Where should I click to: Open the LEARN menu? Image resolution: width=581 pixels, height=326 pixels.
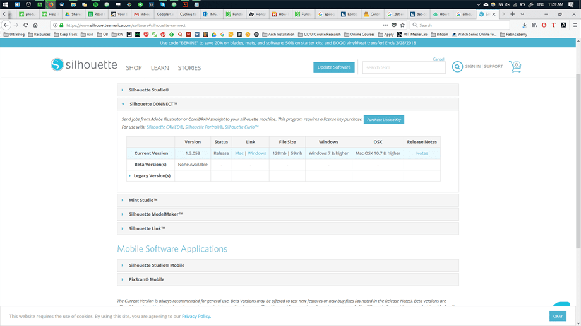pyautogui.click(x=160, y=68)
